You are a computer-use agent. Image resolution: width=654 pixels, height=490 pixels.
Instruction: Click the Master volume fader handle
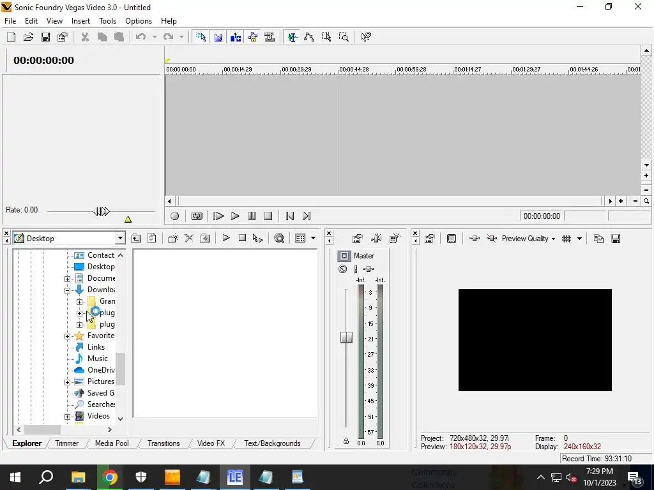[346, 337]
